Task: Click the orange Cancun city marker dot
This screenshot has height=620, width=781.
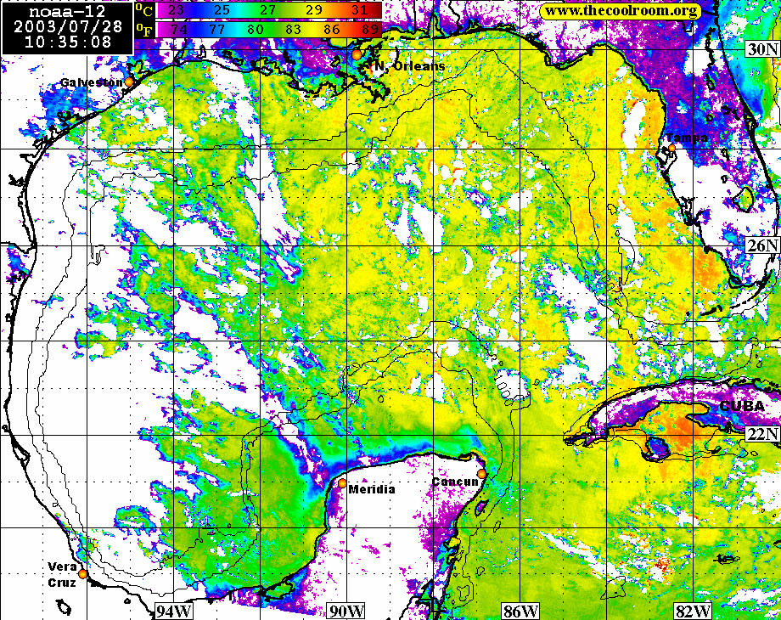Action: tap(481, 473)
